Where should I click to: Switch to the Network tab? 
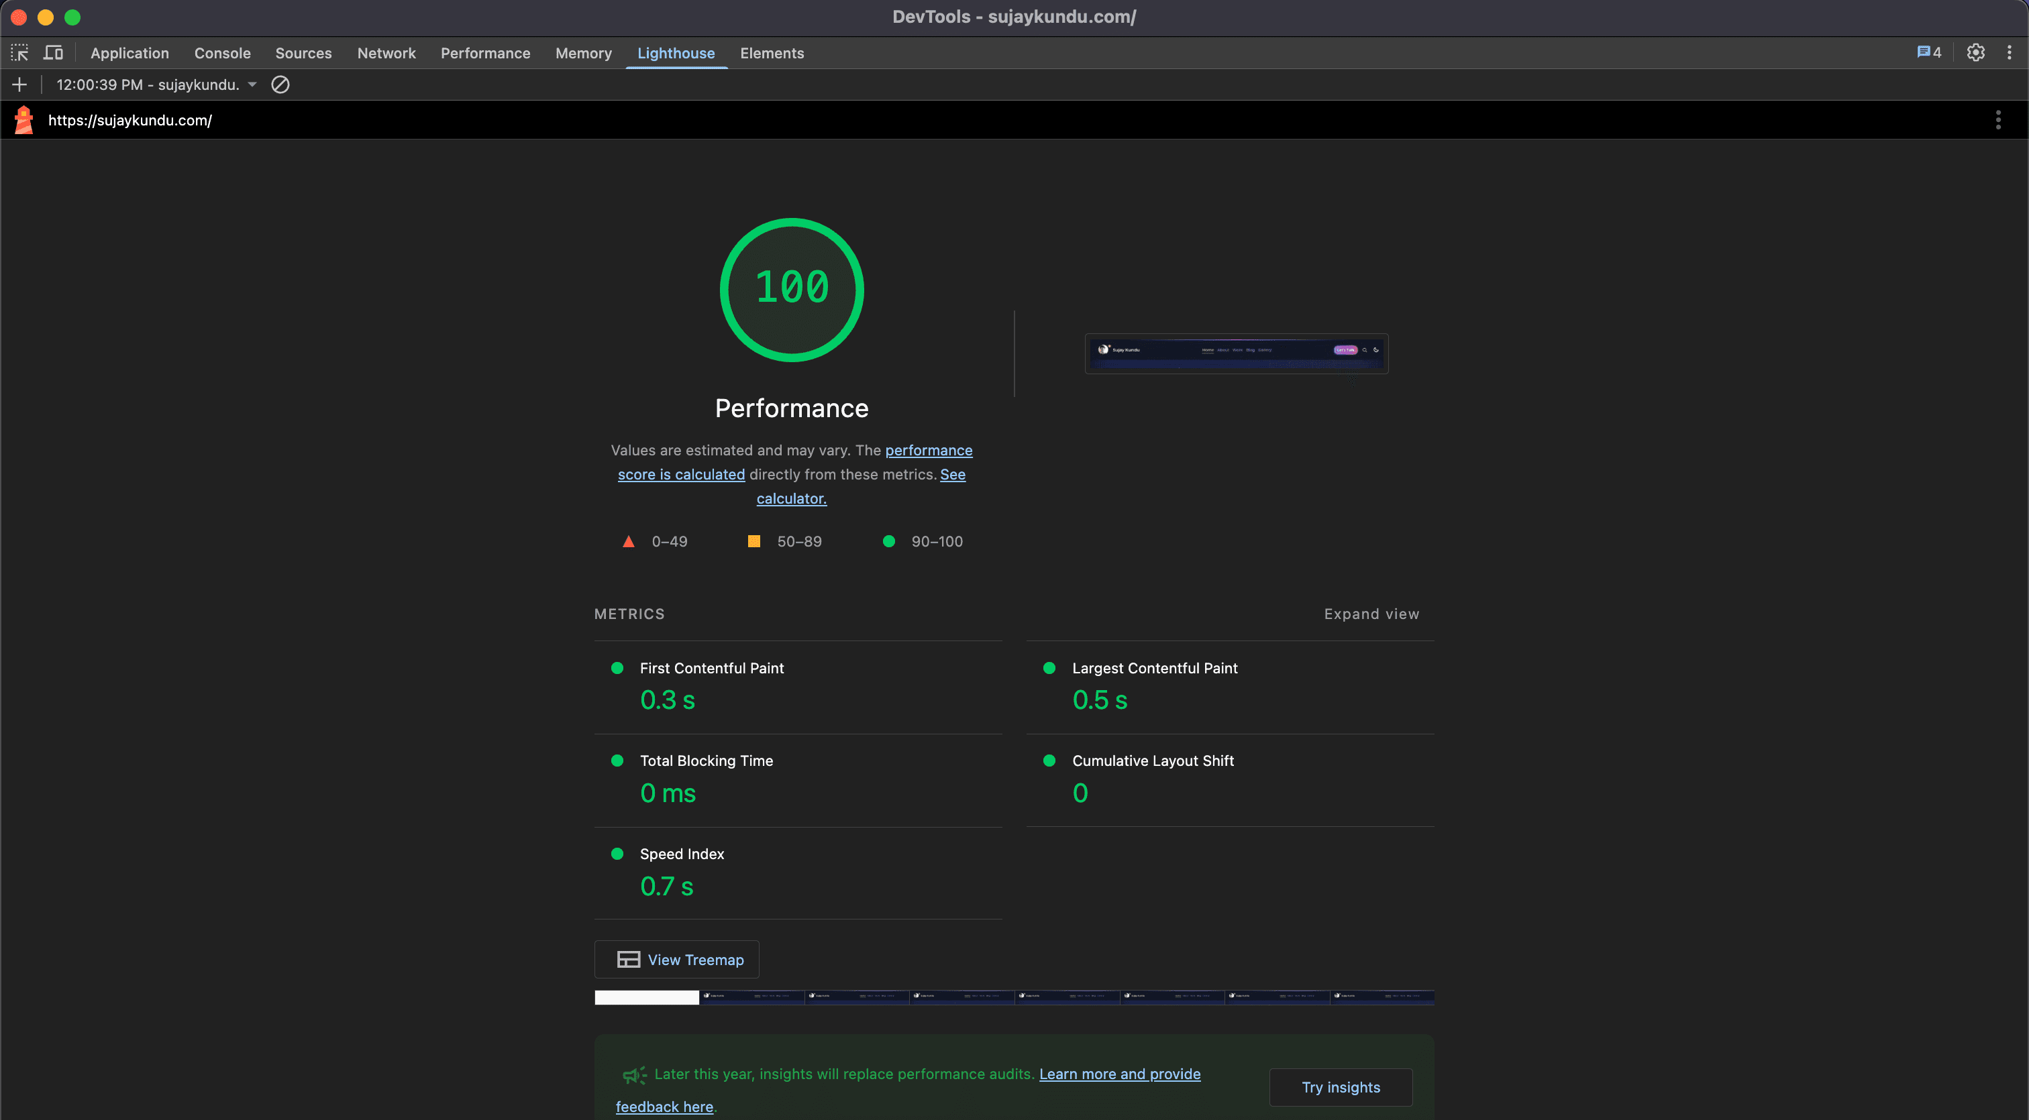pyautogui.click(x=386, y=53)
